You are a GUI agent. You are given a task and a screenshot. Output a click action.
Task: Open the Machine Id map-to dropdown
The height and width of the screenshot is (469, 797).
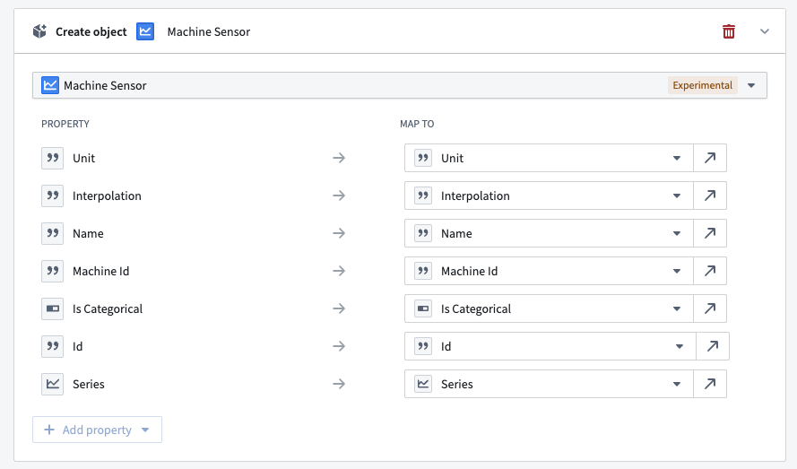549,271
